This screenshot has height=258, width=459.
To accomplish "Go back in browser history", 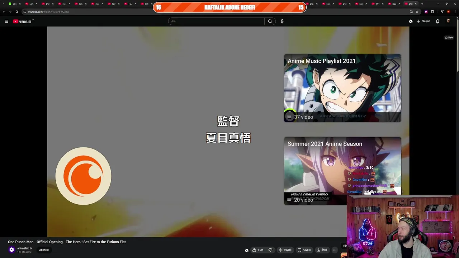I will tap(4, 11).
